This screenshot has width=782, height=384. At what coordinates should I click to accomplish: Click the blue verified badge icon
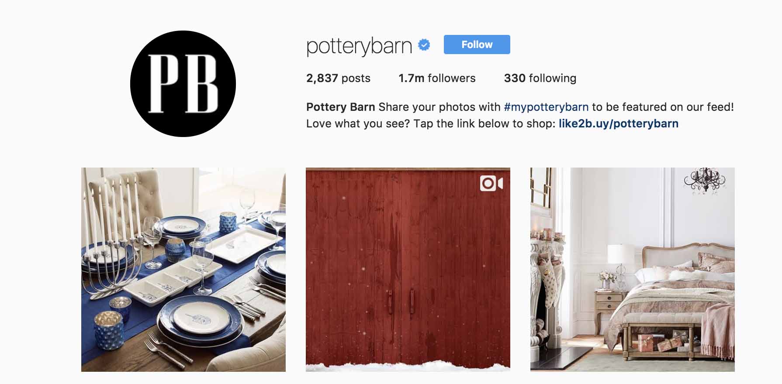424,45
